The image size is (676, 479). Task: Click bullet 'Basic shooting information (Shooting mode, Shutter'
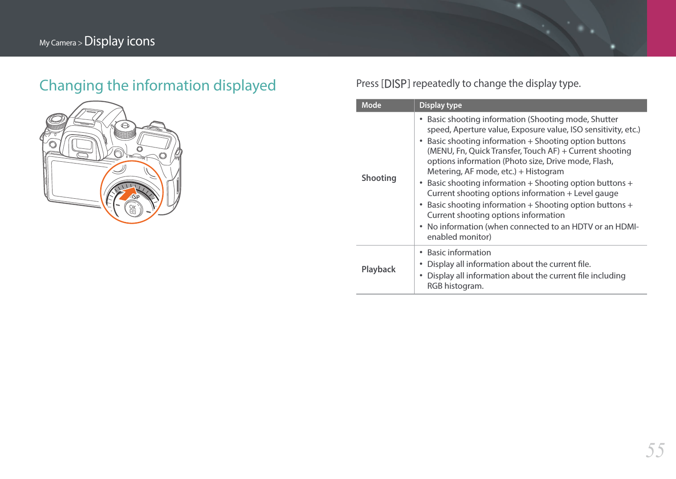pos(522,119)
